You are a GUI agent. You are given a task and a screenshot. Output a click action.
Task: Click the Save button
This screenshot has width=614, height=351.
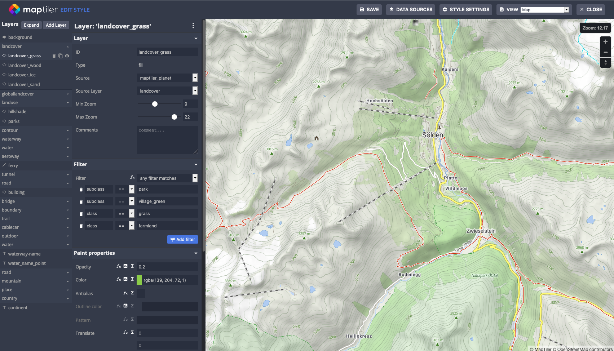tap(369, 10)
